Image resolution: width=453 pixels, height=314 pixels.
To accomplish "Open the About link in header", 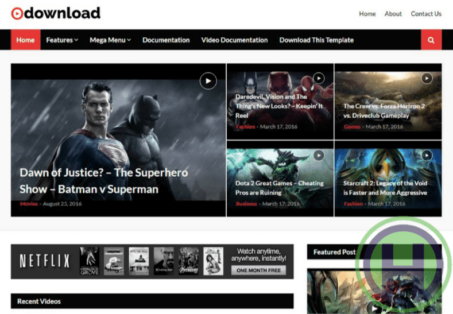I will point(393,14).
